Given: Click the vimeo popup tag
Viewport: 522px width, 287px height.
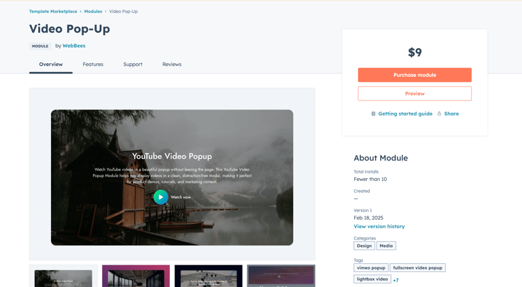Looking at the screenshot, I should [x=371, y=268].
